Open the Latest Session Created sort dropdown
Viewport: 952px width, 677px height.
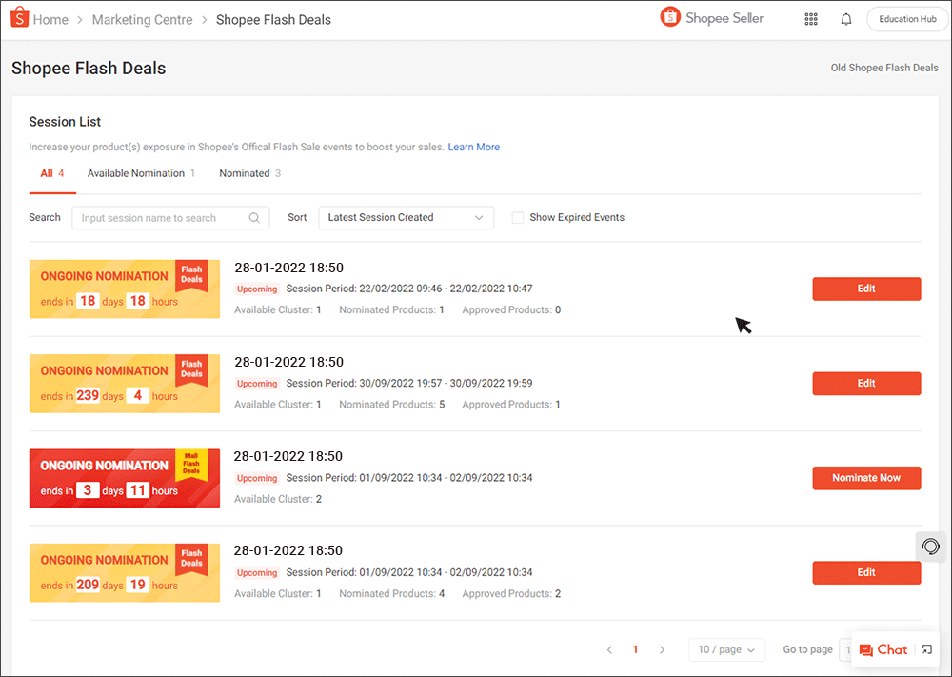point(406,217)
